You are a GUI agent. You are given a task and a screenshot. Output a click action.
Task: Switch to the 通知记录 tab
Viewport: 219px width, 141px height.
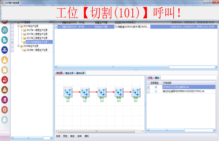[x=80, y=73]
